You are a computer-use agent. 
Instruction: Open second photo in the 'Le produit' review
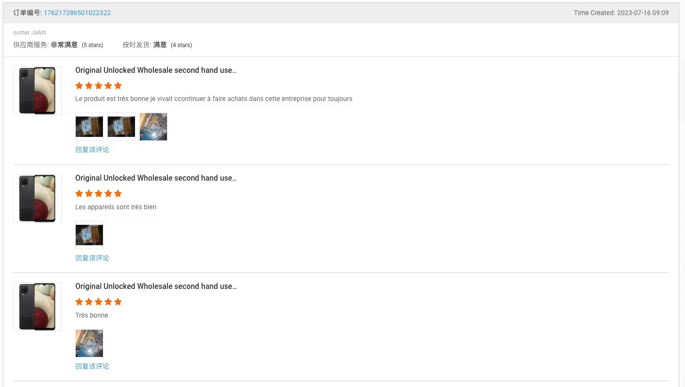pos(121,127)
